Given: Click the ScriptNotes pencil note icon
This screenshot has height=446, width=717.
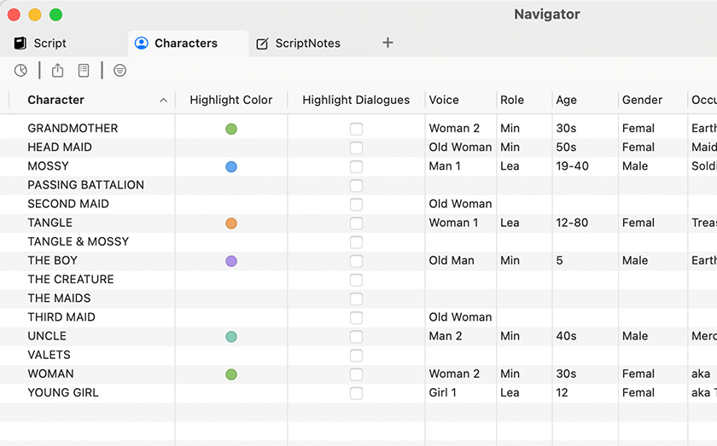Looking at the screenshot, I should click(x=262, y=43).
